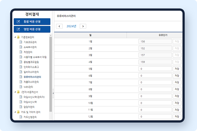Image resolution: width=197 pixels, height=131 pixels.
Task: Open 카드신청관리 in the tree
Action: click(30, 117)
